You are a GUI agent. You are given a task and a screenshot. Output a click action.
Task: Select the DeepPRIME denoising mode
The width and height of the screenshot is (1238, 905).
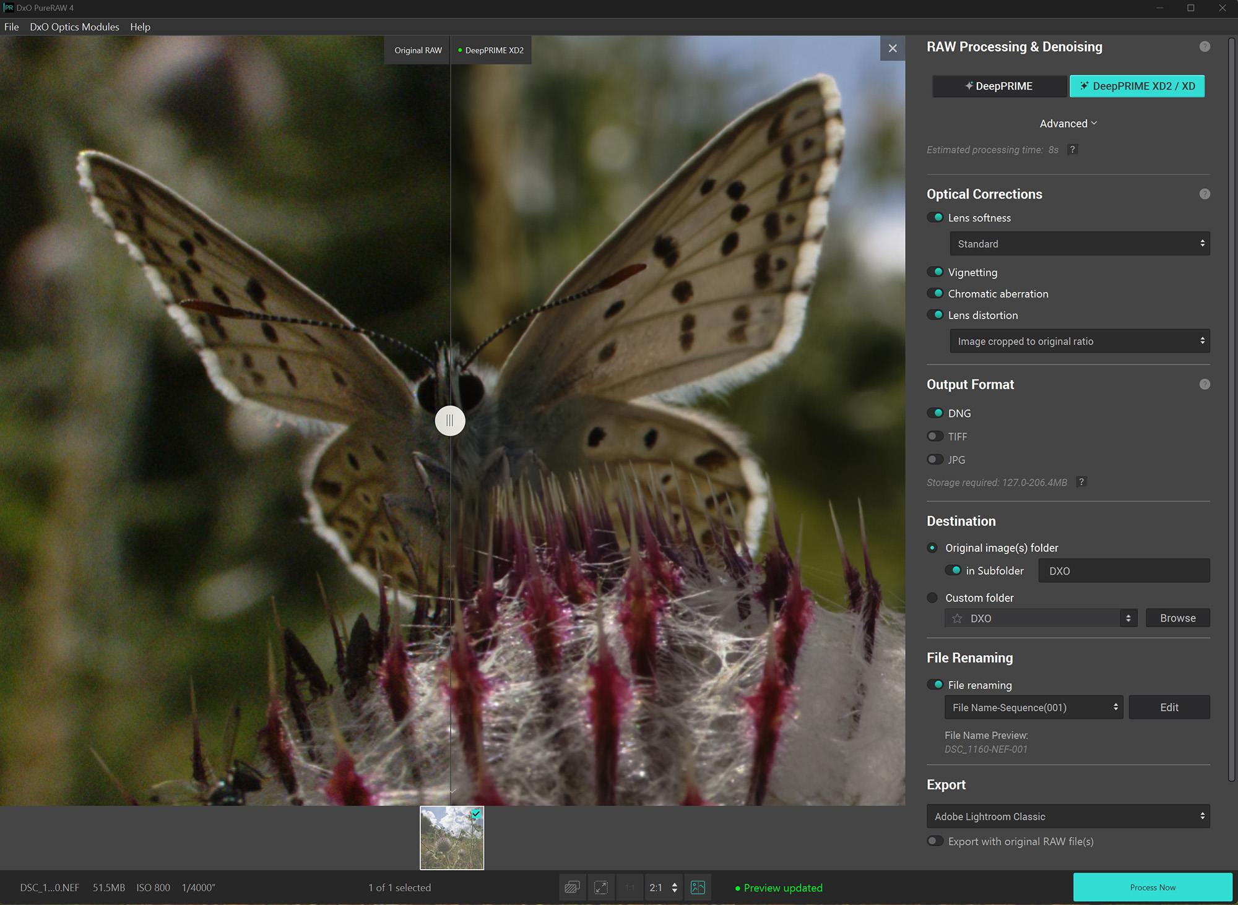pyautogui.click(x=999, y=86)
